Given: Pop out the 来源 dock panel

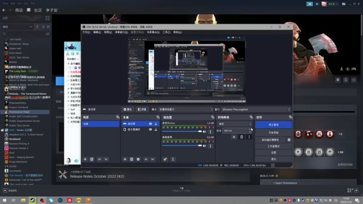Looking at the screenshot, I should pyautogui.click(x=158, y=117).
